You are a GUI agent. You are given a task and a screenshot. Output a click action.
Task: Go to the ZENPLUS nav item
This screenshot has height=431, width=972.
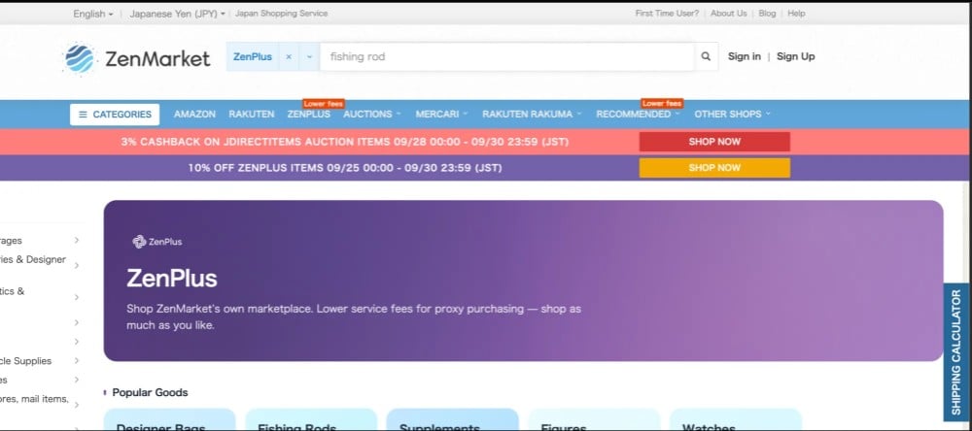[x=309, y=115]
